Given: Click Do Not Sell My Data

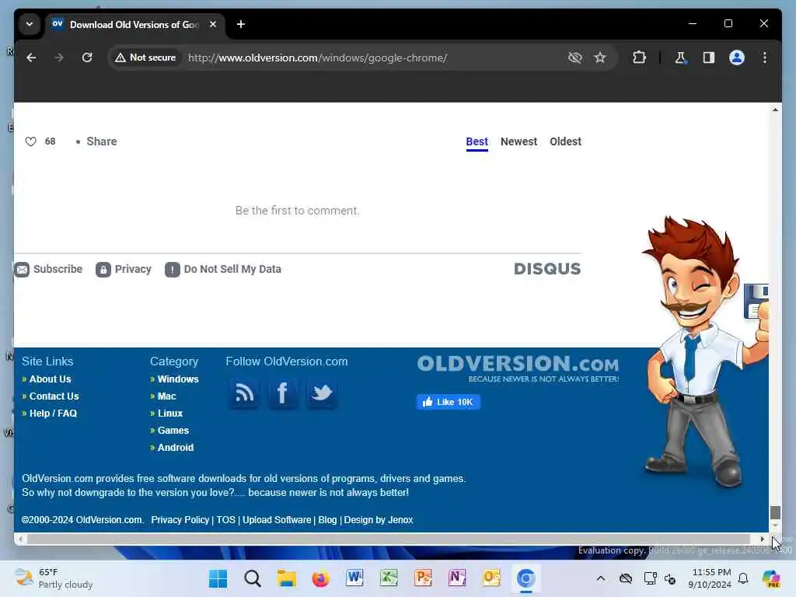Looking at the screenshot, I should [223, 269].
